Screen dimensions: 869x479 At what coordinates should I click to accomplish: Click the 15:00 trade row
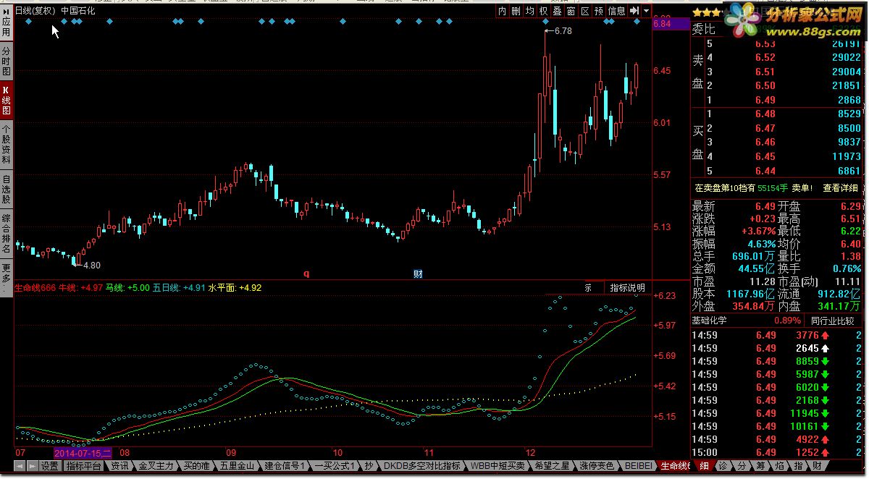pos(778,452)
